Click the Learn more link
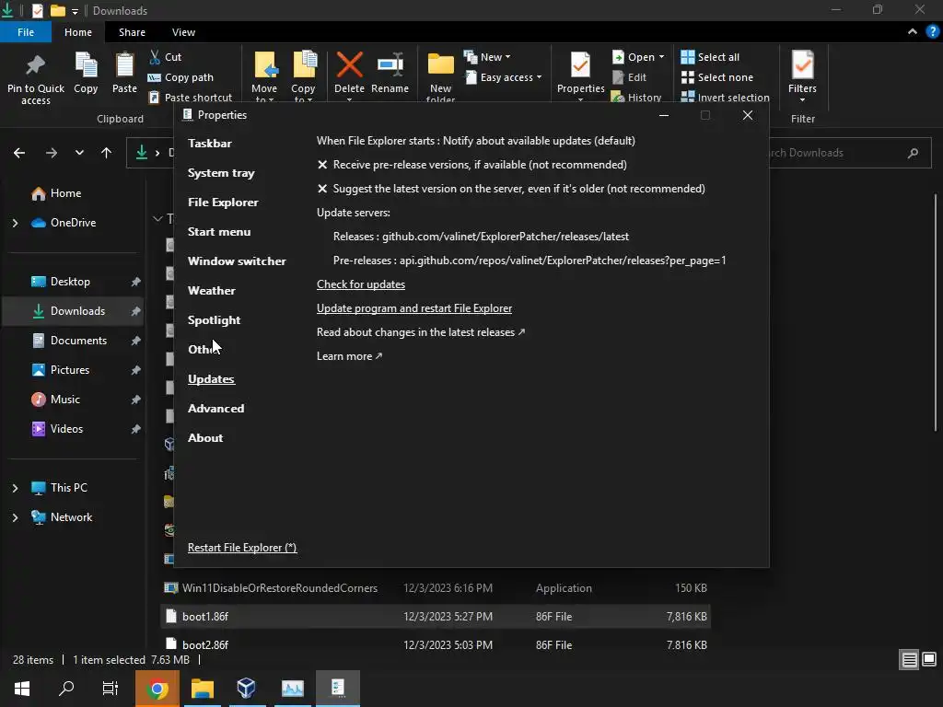Viewport: 943px width, 707px height. pyautogui.click(x=349, y=356)
